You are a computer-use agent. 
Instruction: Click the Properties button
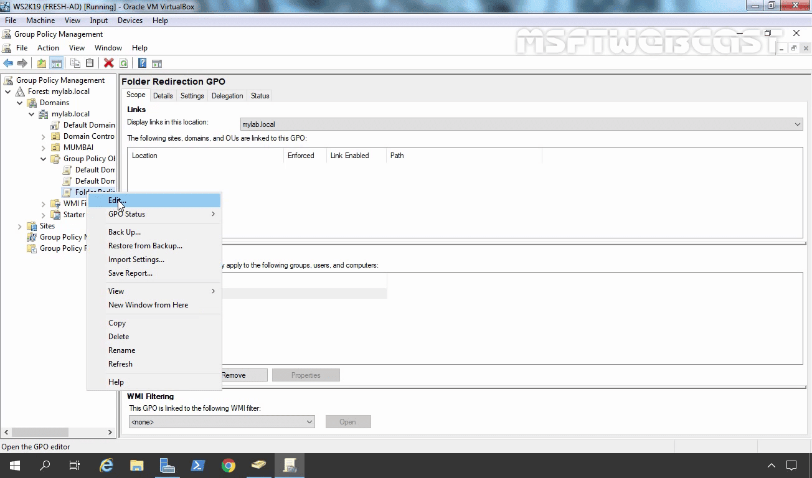306,375
